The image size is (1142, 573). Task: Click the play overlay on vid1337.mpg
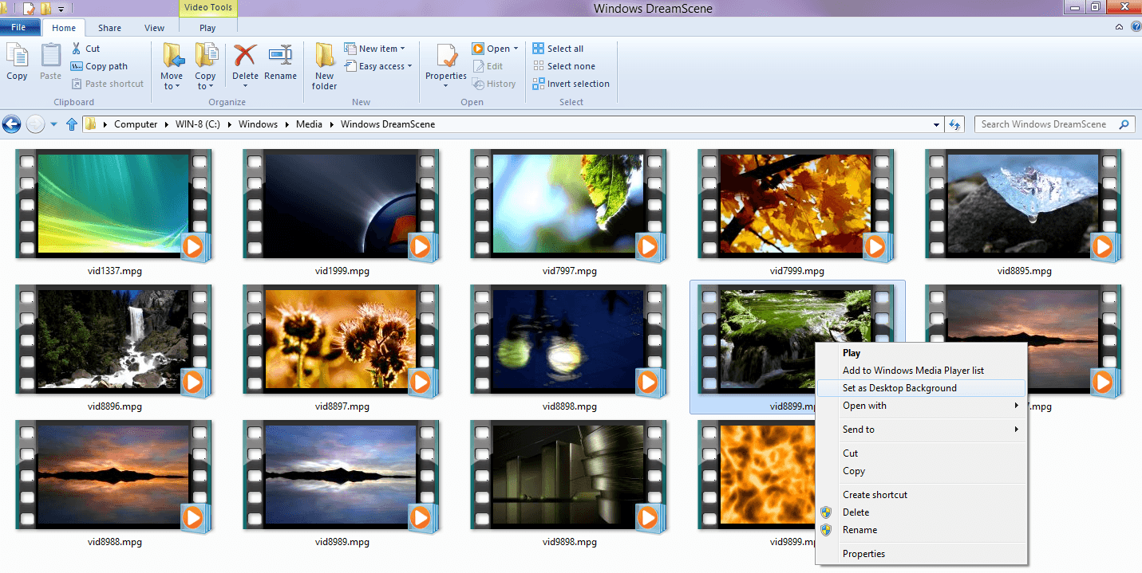click(x=194, y=247)
